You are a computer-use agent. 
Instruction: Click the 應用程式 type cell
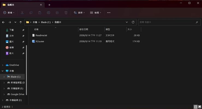coord(110,41)
